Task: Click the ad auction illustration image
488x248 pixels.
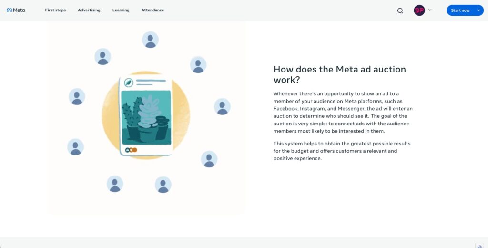Action: [x=146, y=118]
